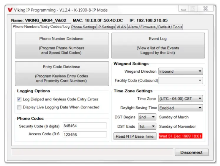Enable Display Live Logging Data When Connected
220x166 pixels.
pyautogui.click(x=19, y=107)
